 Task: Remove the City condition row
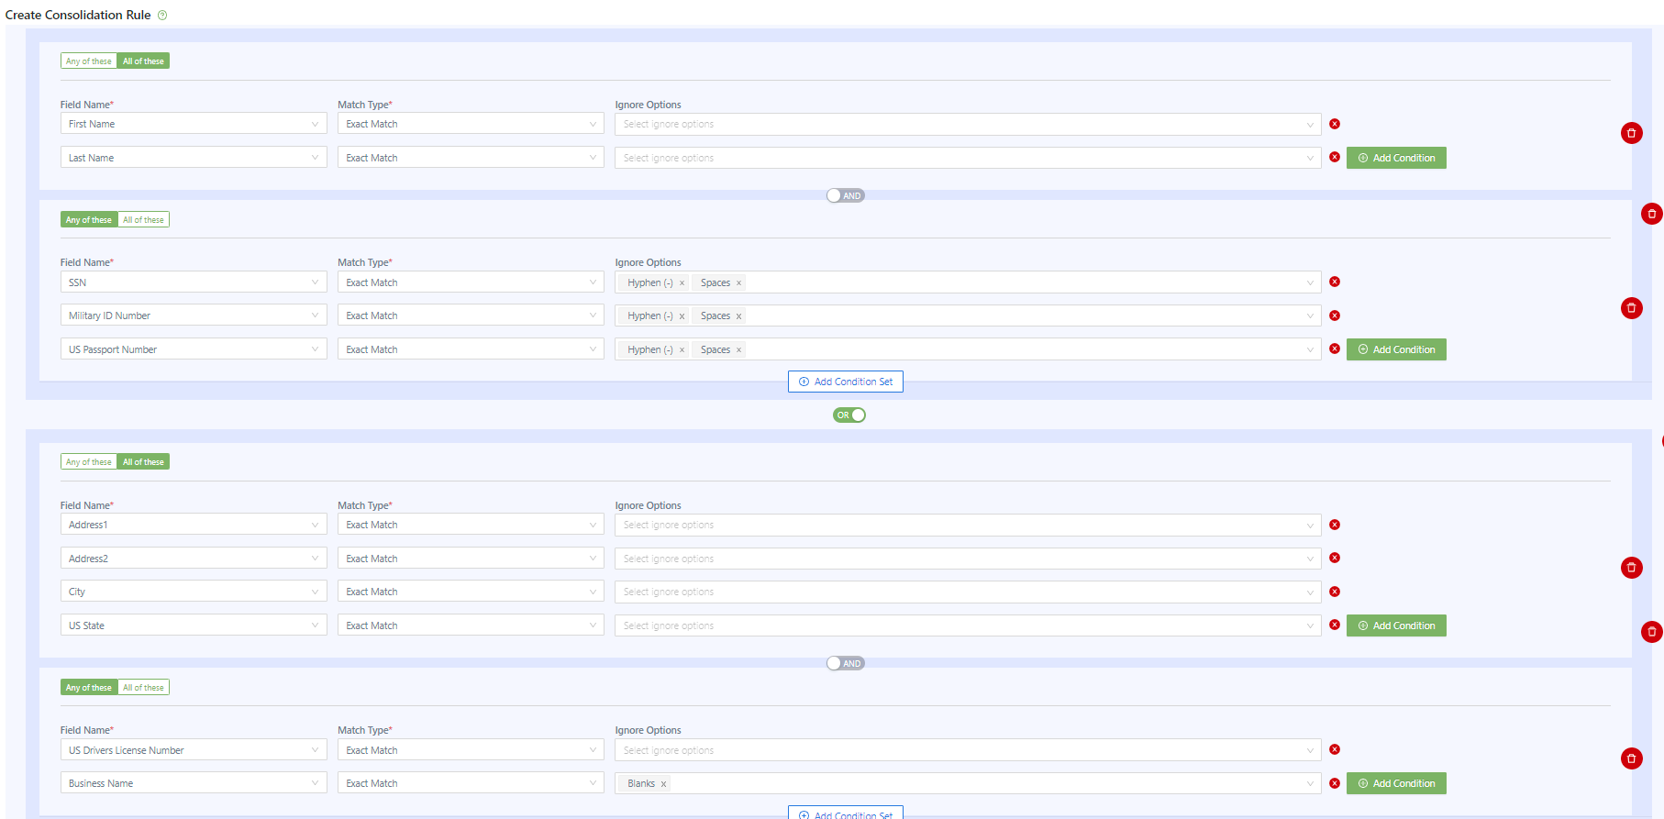(1335, 592)
